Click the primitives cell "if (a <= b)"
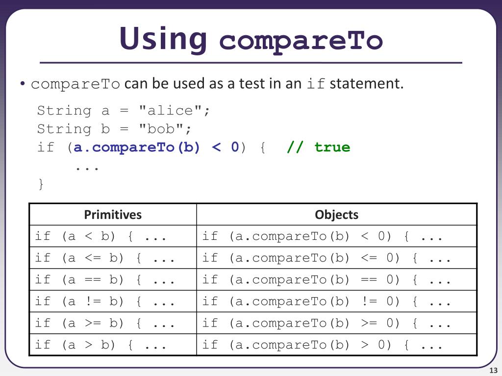Image resolution: width=502 pixels, height=376 pixels. pos(113,258)
